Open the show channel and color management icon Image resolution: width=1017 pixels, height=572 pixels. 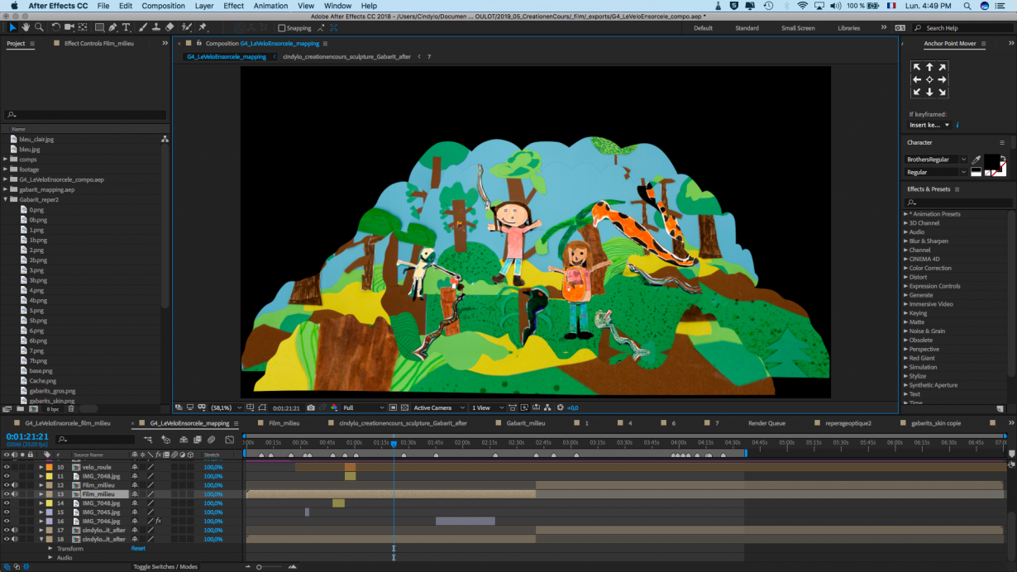[x=335, y=408]
